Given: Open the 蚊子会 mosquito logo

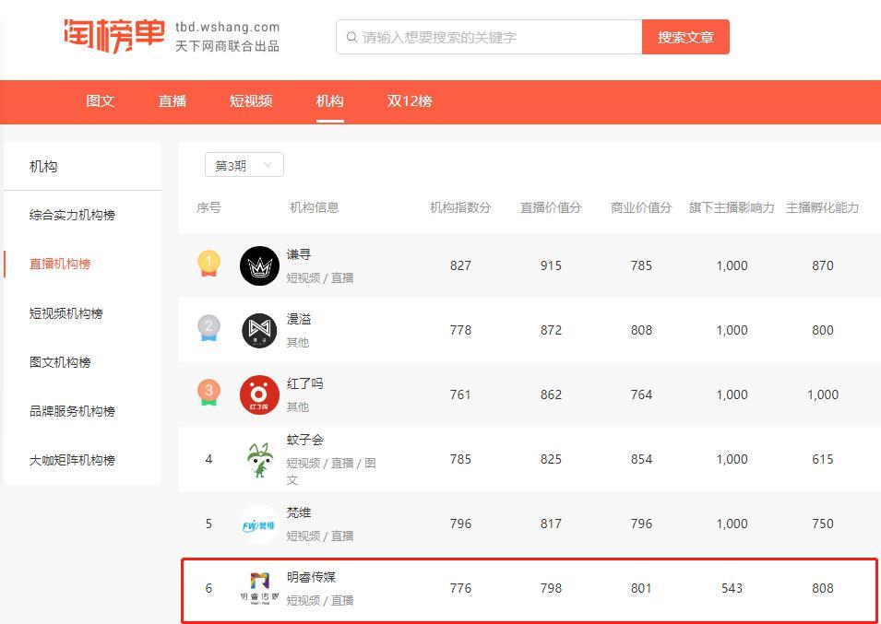Looking at the screenshot, I should point(259,460).
